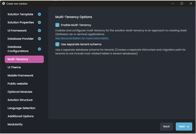Click the Database Provider checkmark icon
The width and height of the screenshot is (196, 134).
tap(39, 39)
